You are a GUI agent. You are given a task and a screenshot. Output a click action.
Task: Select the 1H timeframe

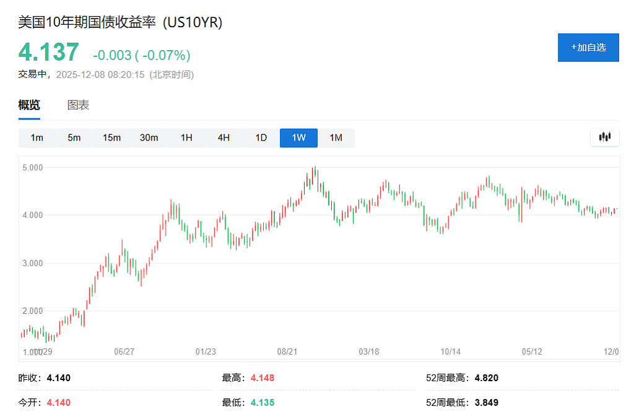186,138
